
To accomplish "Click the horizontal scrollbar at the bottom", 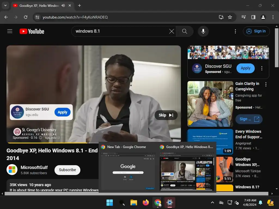I will coord(136,193).
